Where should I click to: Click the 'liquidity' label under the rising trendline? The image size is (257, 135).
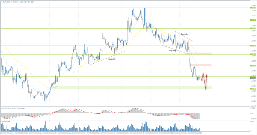point(112,59)
